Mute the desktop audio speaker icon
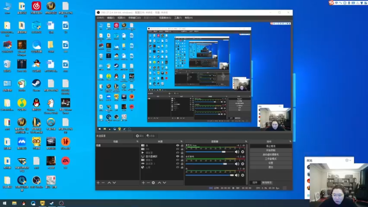 tap(237, 164)
